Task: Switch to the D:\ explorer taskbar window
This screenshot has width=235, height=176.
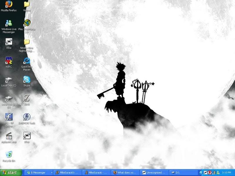Action: pyautogui.click(x=184, y=173)
